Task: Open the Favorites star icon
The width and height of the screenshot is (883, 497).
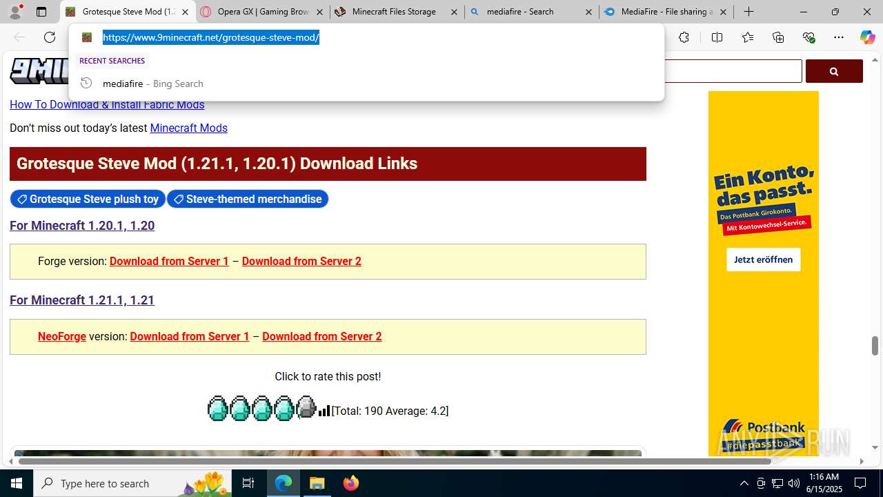Action: [748, 37]
